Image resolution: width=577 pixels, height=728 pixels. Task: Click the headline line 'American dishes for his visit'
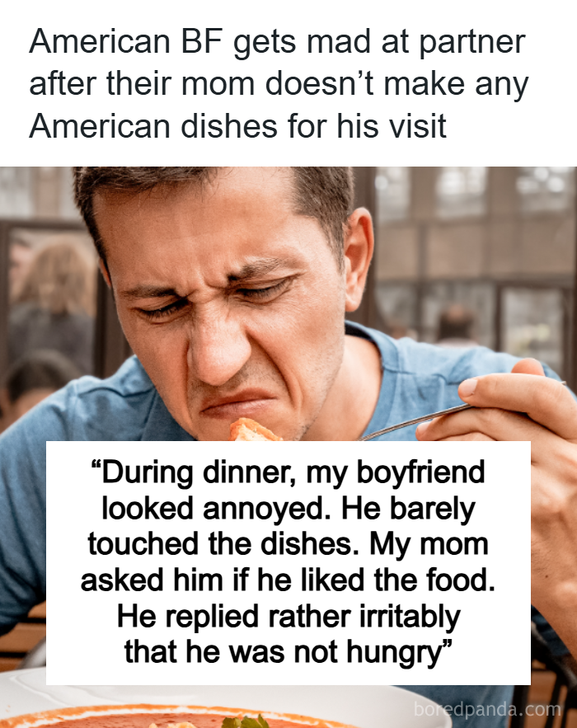[x=237, y=126]
